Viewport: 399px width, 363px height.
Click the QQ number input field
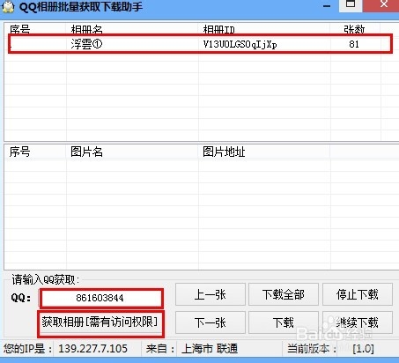click(x=101, y=299)
